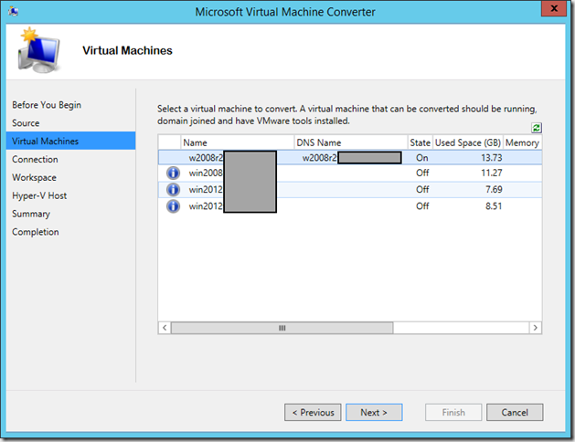Screen dimensions: 575x442
Task: Click the Finish button
Action: pos(453,413)
